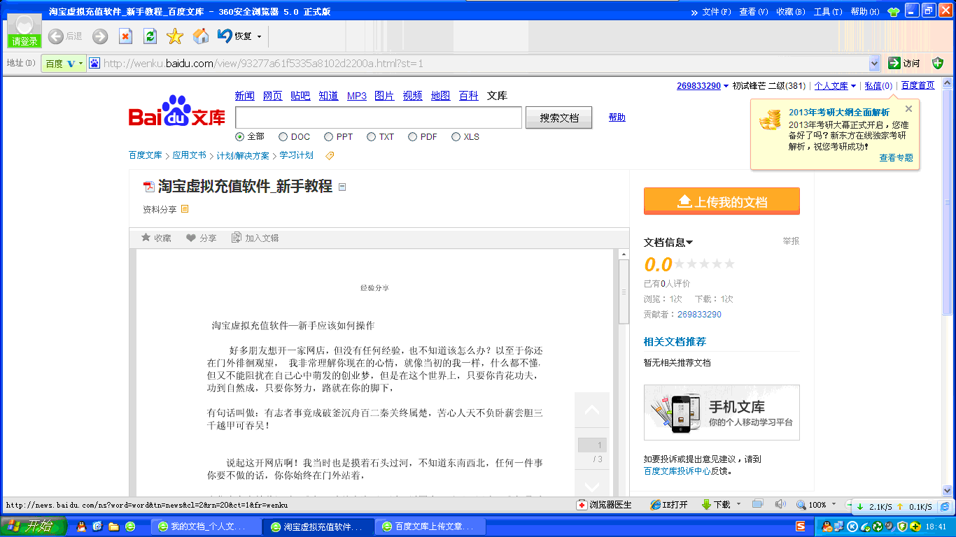Viewport: 956px width, 537px height.
Task: Toggle the speaker mute icon in status bar
Action: click(780, 504)
